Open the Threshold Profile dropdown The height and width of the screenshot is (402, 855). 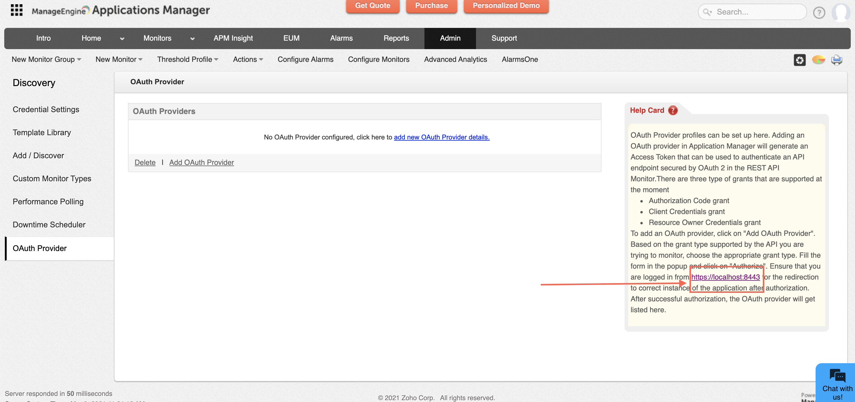(188, 59)
